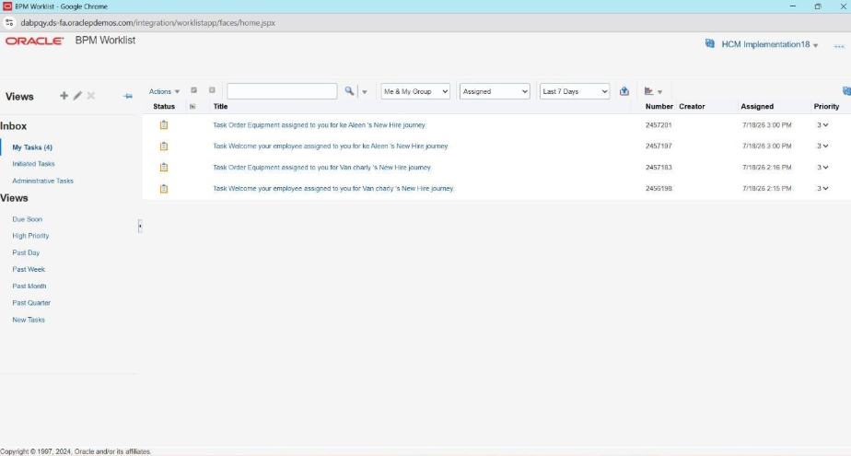Click task number 2457197

(x=659, y=146)
